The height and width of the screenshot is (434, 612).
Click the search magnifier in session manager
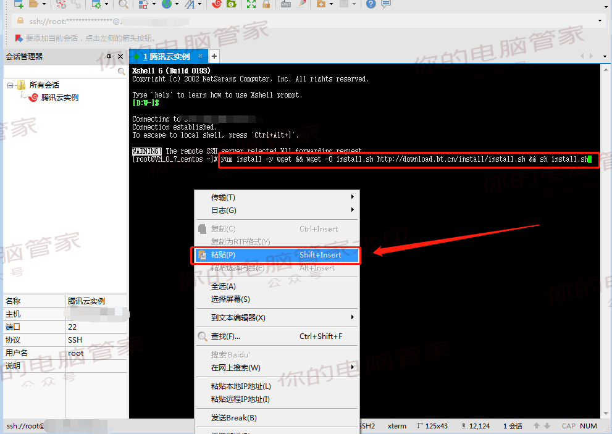(122, 72)
